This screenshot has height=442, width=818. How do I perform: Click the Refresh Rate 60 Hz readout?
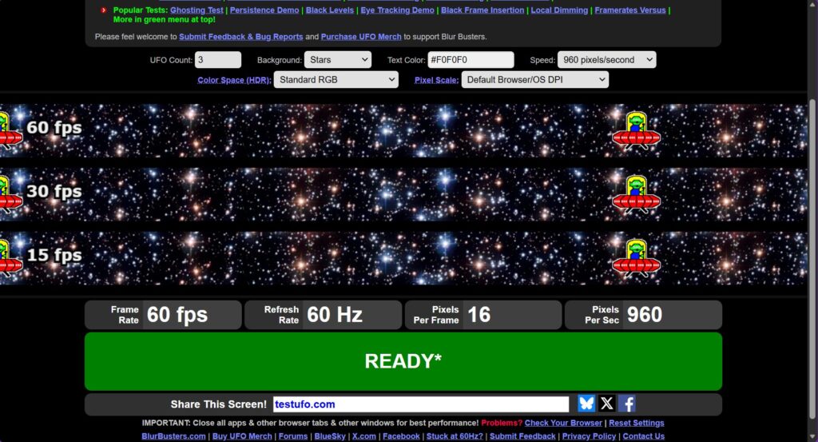[x=323, y=315]
